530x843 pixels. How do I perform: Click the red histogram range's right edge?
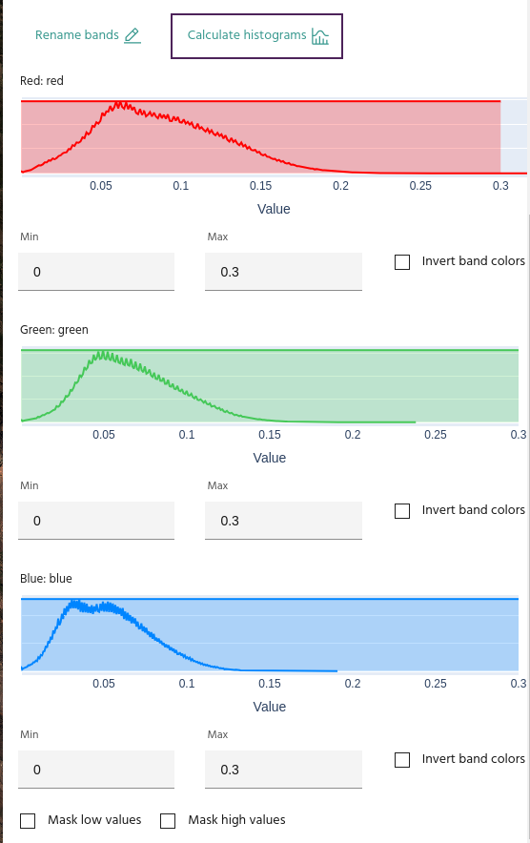[x=500, y=136]
